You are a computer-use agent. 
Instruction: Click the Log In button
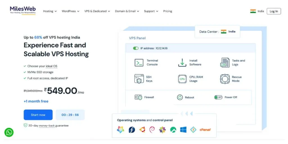(273, 11)
